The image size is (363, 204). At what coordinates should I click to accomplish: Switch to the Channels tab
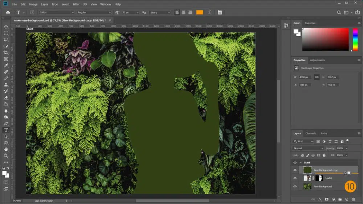pyautogui.click(x=310, y=133)
